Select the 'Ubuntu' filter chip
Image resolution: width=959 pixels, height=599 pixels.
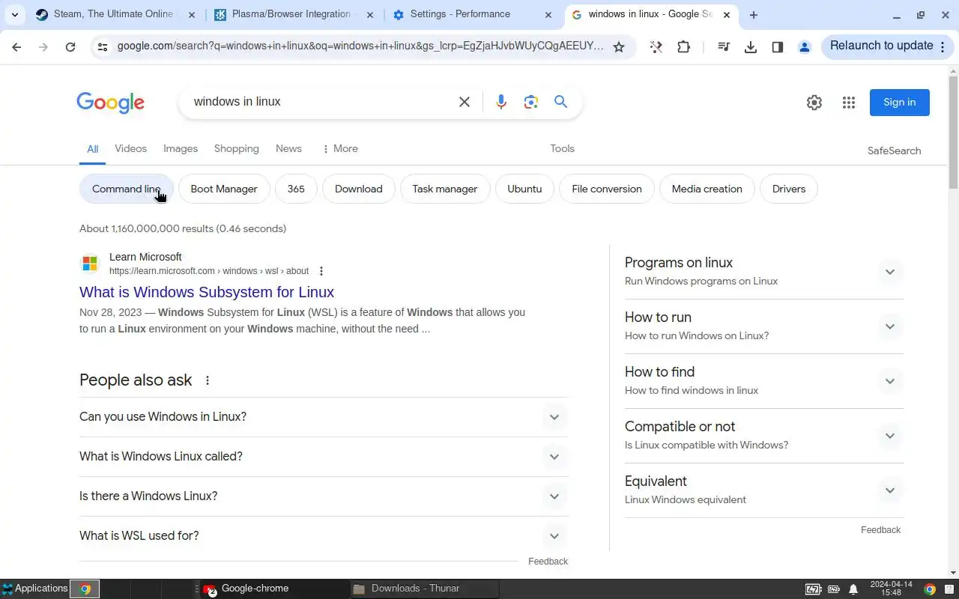[524, 189]
